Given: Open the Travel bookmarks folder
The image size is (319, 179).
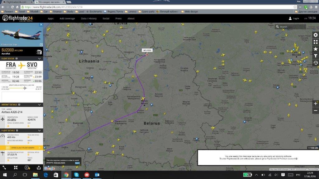Looking at the screenshot, I should click(x=20, y=11).
